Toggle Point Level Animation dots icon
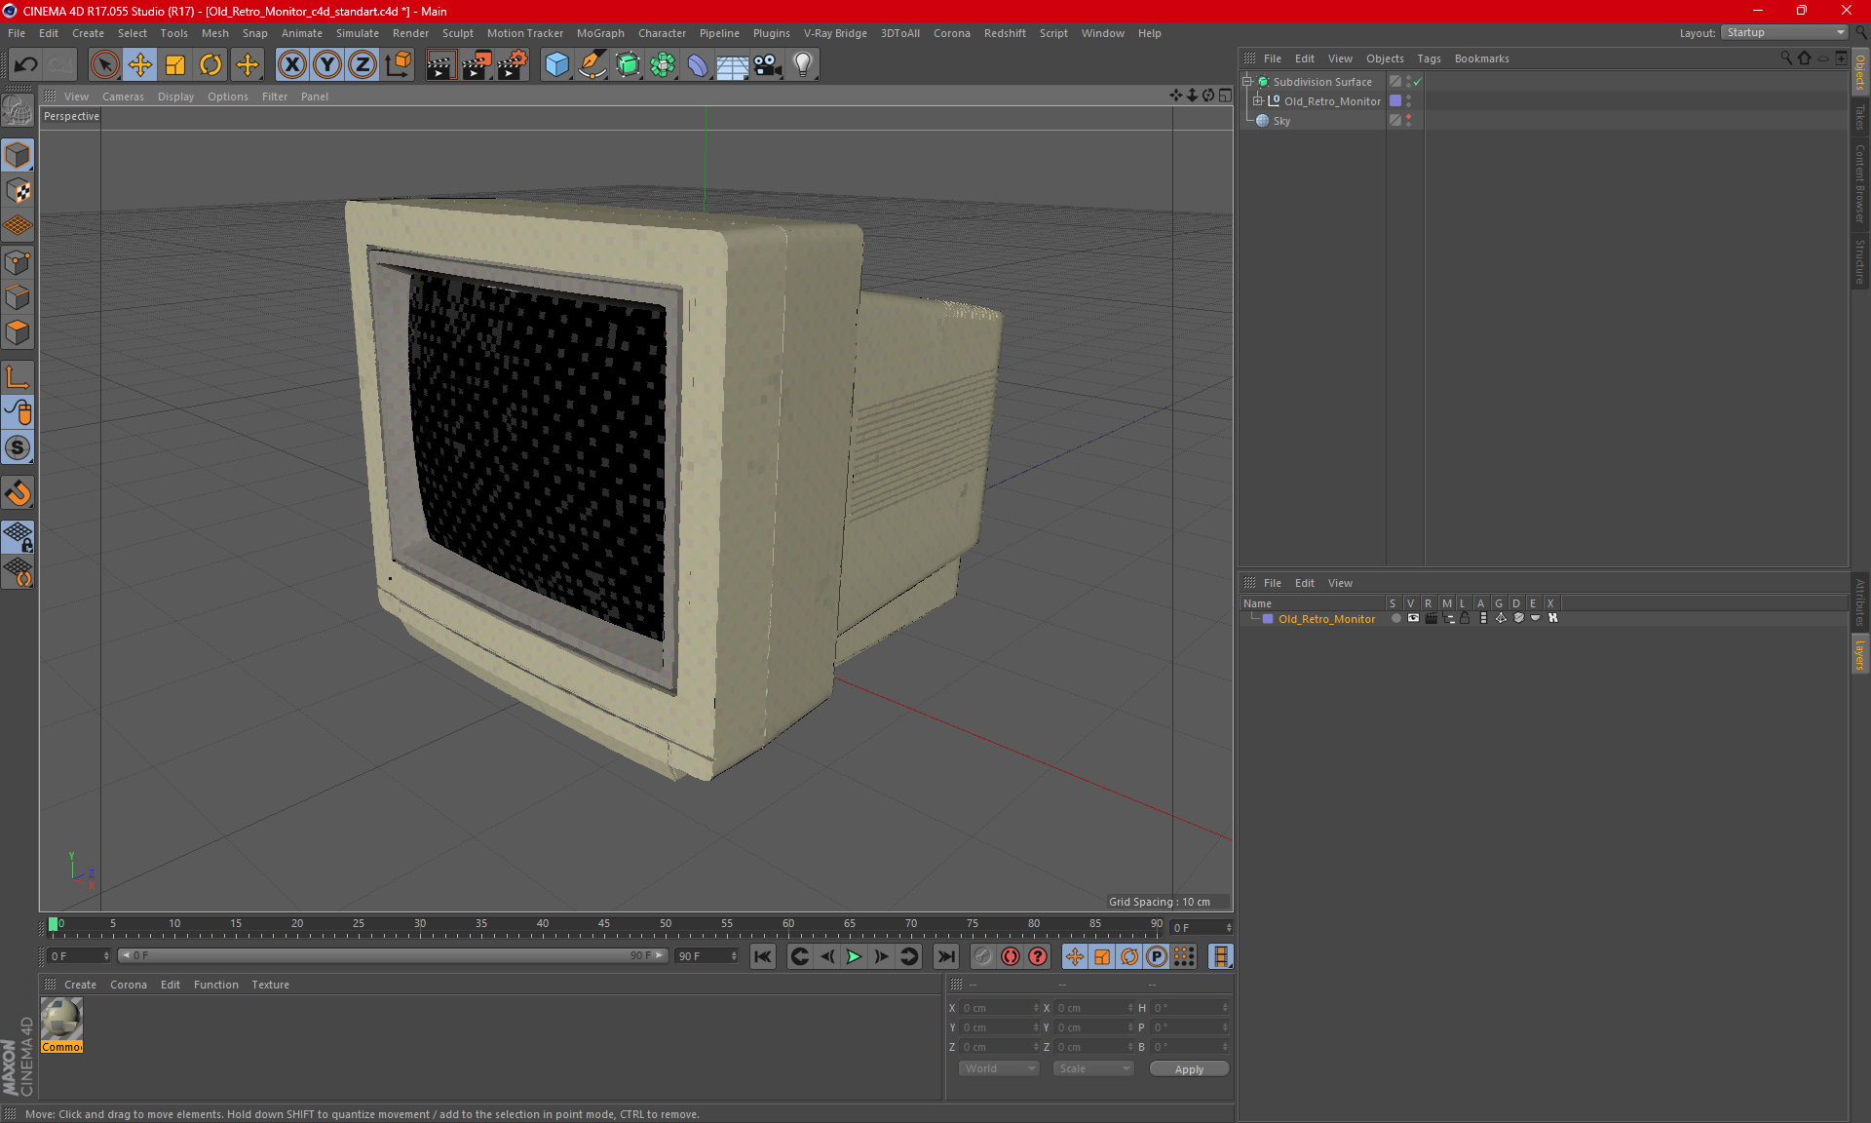The image size is (1871, 1123). coord(1184,956)
